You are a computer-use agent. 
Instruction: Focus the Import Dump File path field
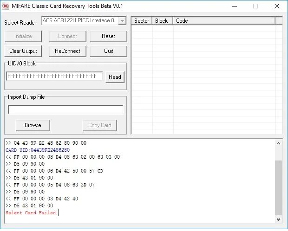[x=65, y=109]
